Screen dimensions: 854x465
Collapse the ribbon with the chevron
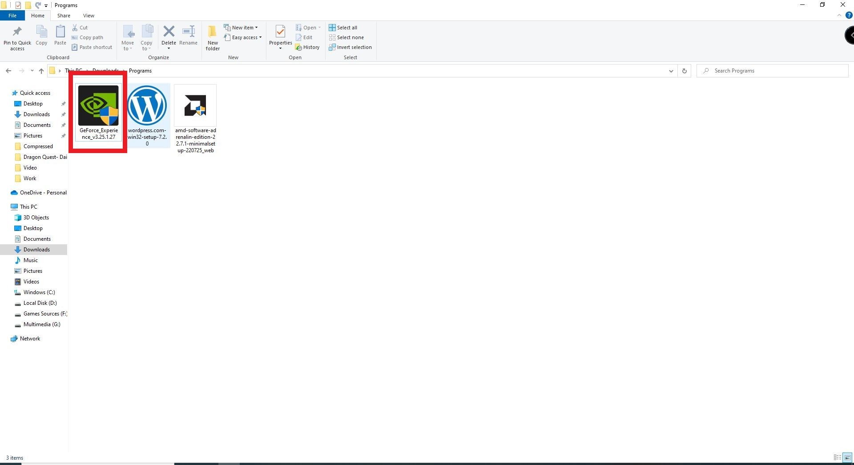click(x=839, y=15)
